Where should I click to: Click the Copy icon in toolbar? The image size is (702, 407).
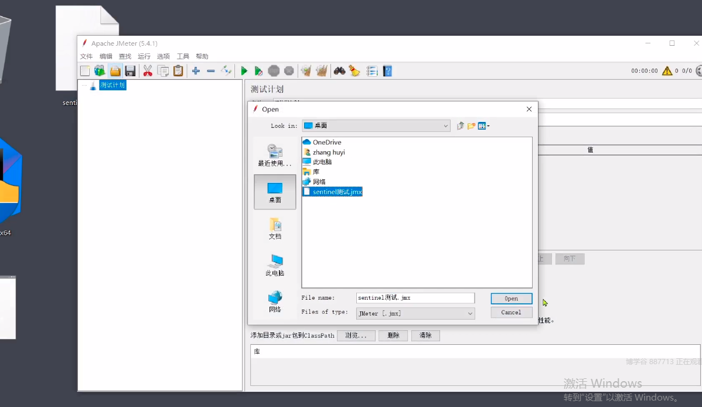(x=163, y=71)
